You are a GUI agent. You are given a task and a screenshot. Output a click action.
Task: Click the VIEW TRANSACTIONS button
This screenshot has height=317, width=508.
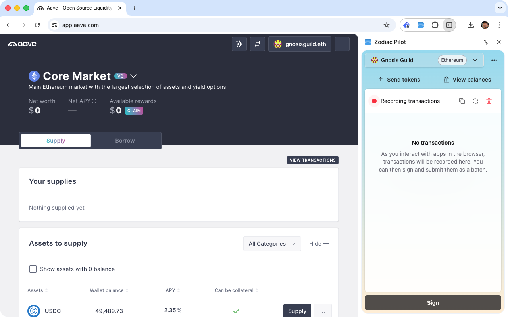313,160
